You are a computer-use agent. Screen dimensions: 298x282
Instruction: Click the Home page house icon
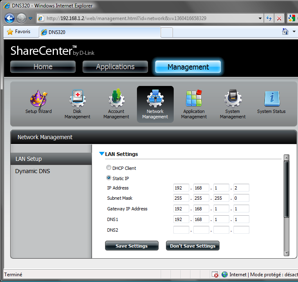click(x=285, y=32)
